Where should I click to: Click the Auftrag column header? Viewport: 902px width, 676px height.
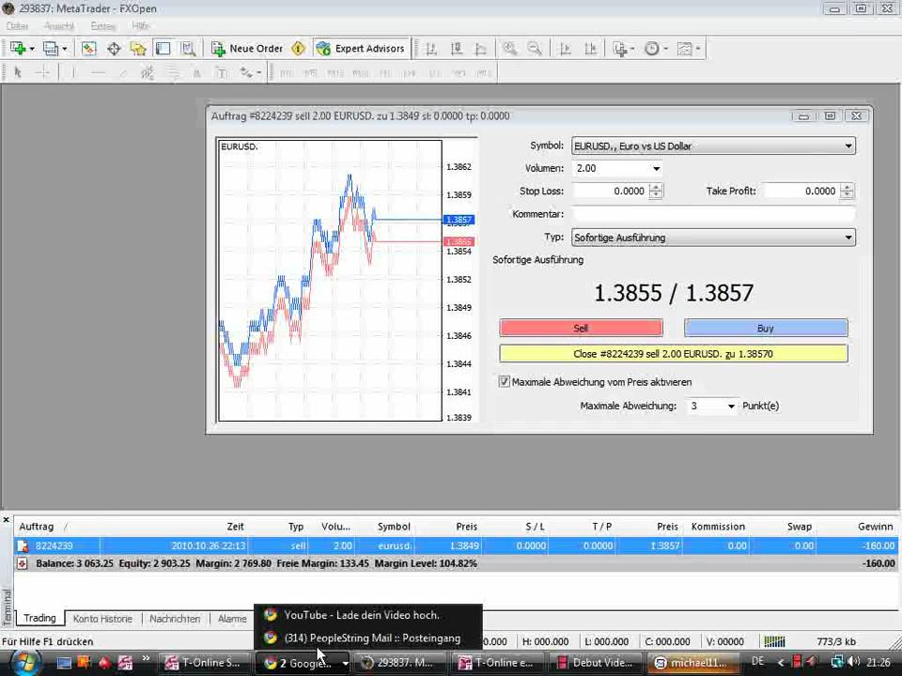coord(37,527)
